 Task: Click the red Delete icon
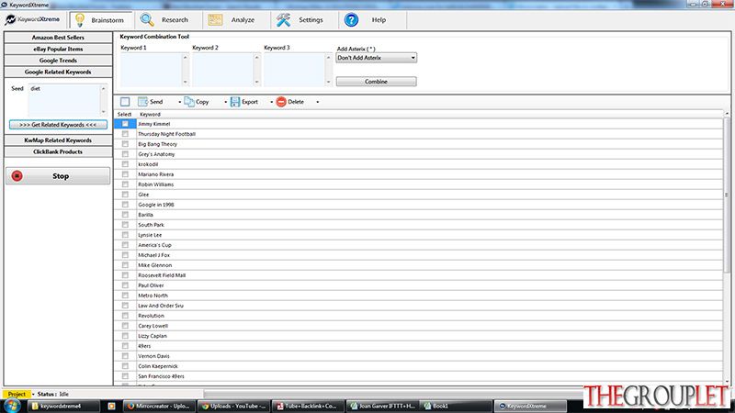[x=281, y=102]
